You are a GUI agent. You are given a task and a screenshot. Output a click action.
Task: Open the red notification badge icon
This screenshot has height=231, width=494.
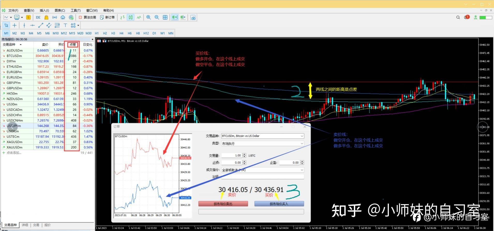[467, 17]
